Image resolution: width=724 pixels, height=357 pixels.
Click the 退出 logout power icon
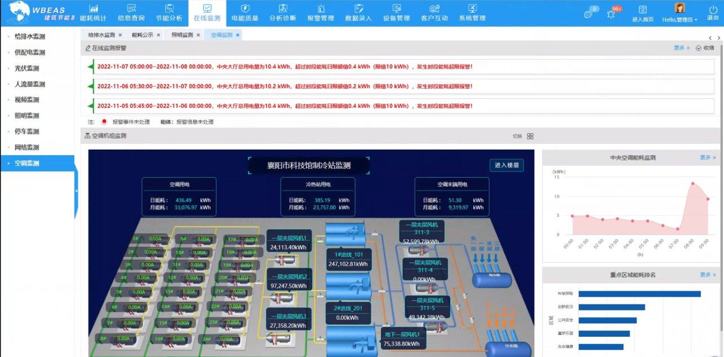(713, 13)
